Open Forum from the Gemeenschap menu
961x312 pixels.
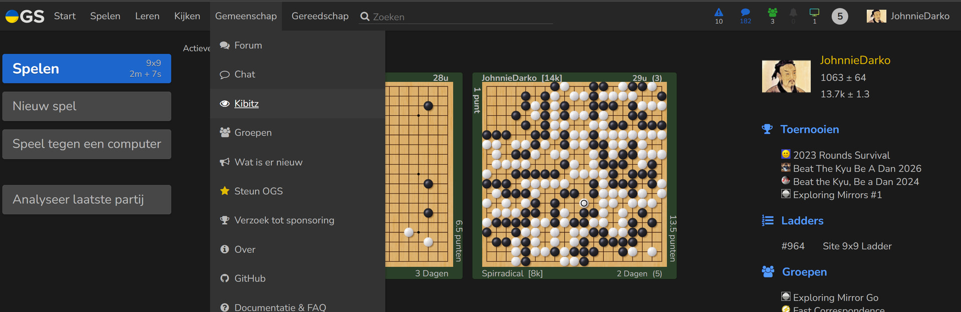248,45
